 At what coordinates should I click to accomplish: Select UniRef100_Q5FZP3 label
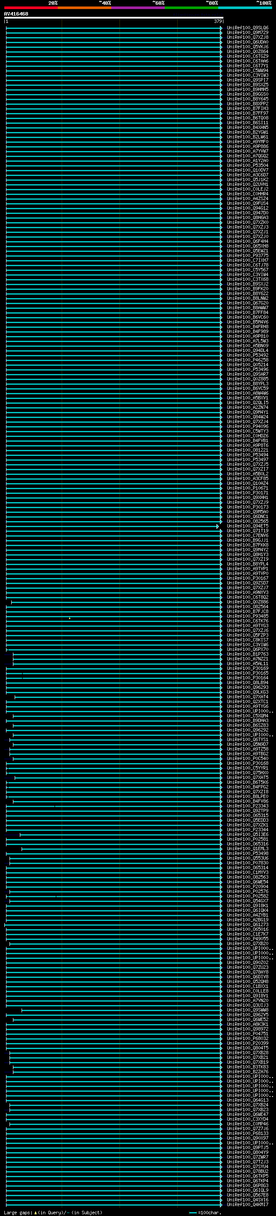tap(248, 635)
